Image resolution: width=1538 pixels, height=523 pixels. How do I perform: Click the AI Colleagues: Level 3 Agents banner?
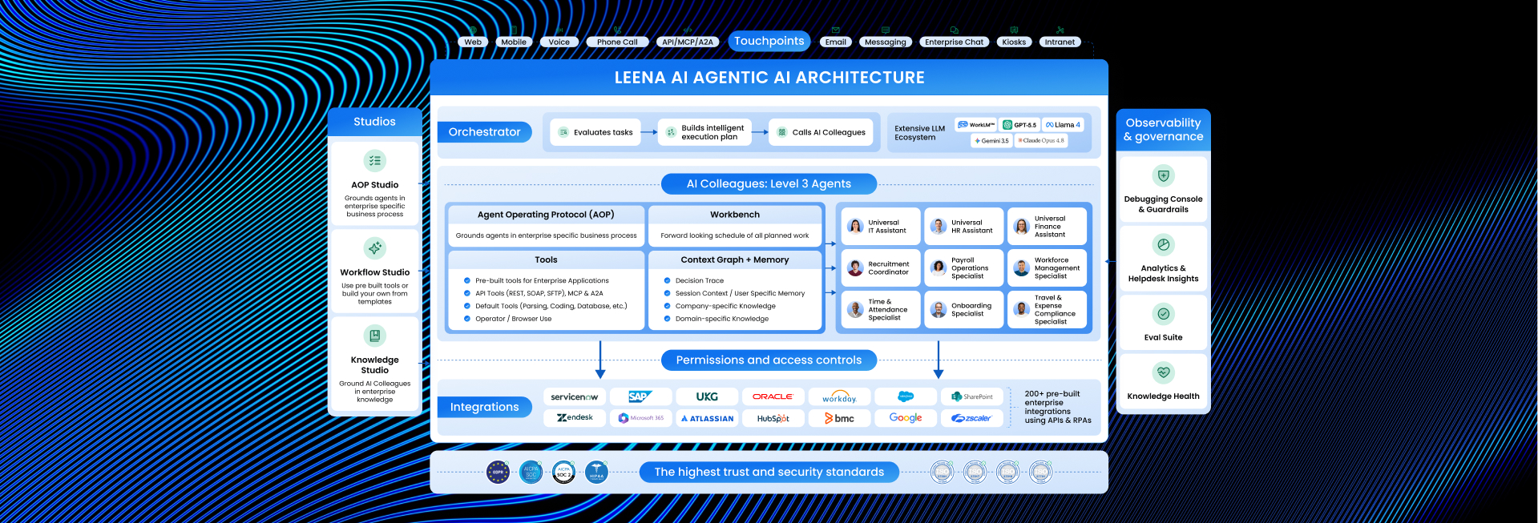click(x=769, y=183)
